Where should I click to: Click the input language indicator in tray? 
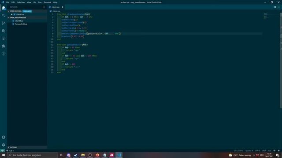pyautogui.click(x=262, y=155)
